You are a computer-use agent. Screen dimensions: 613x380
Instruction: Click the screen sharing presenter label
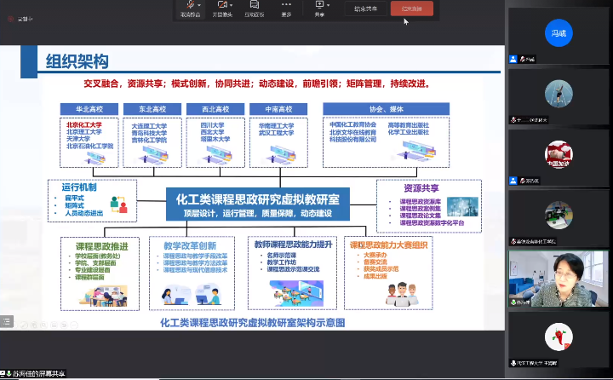click(x=38, y=373)
